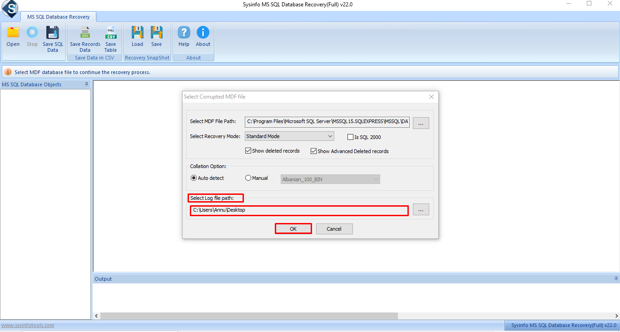
Task: Browse for the log file path
Action: (421, 209)
